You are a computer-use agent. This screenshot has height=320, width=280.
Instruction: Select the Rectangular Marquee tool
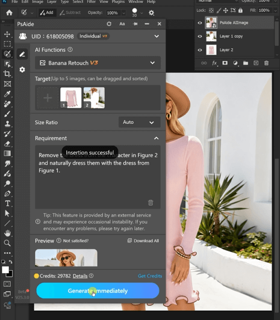[x=7, y=44]
